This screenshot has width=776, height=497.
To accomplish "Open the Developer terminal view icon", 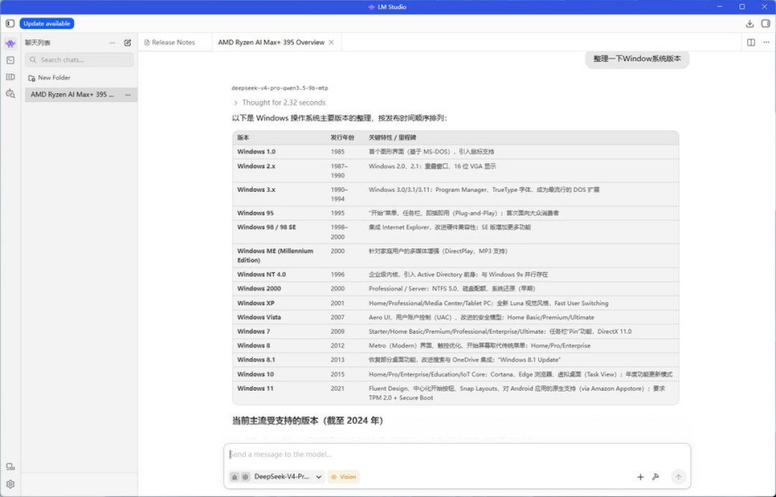I will click(10, 60).
